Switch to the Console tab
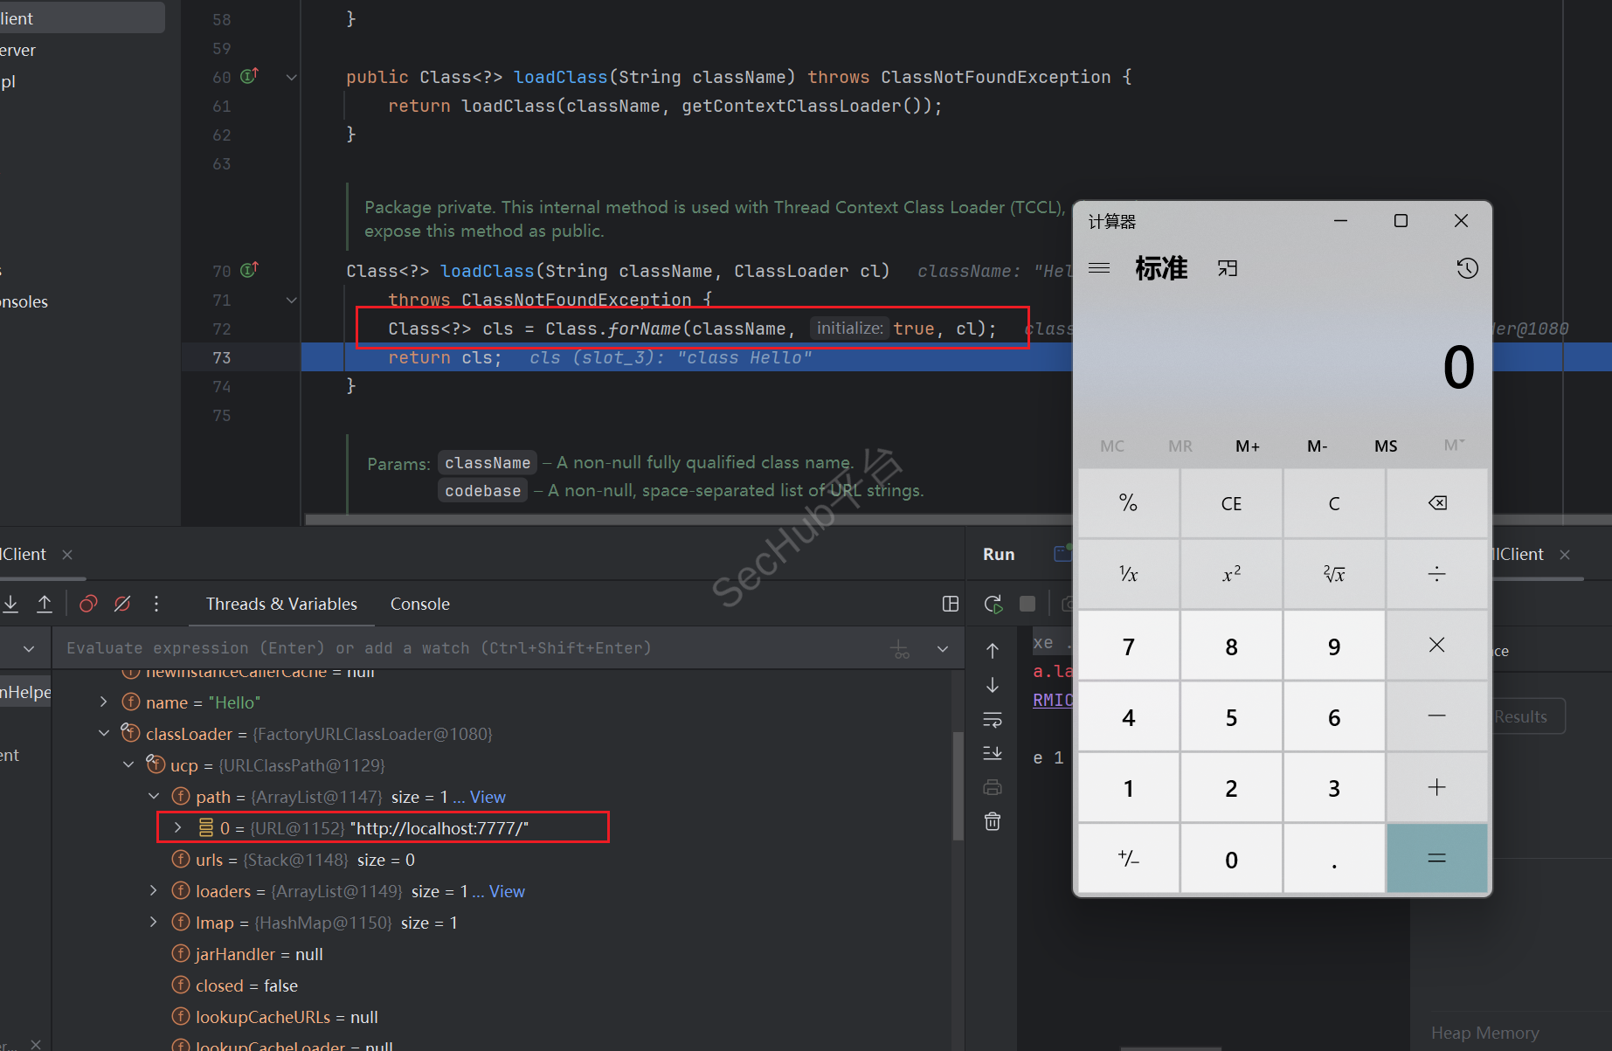Viewport: 1612px width, 1051px height. 419,604
